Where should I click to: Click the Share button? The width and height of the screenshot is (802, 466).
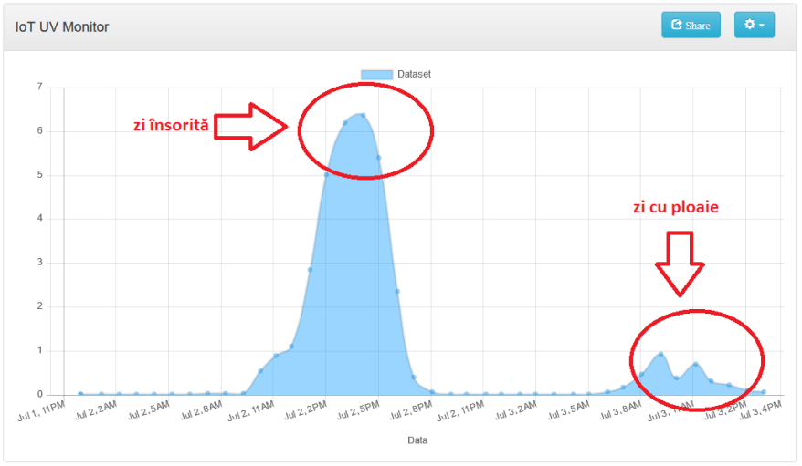coord(691,26)
